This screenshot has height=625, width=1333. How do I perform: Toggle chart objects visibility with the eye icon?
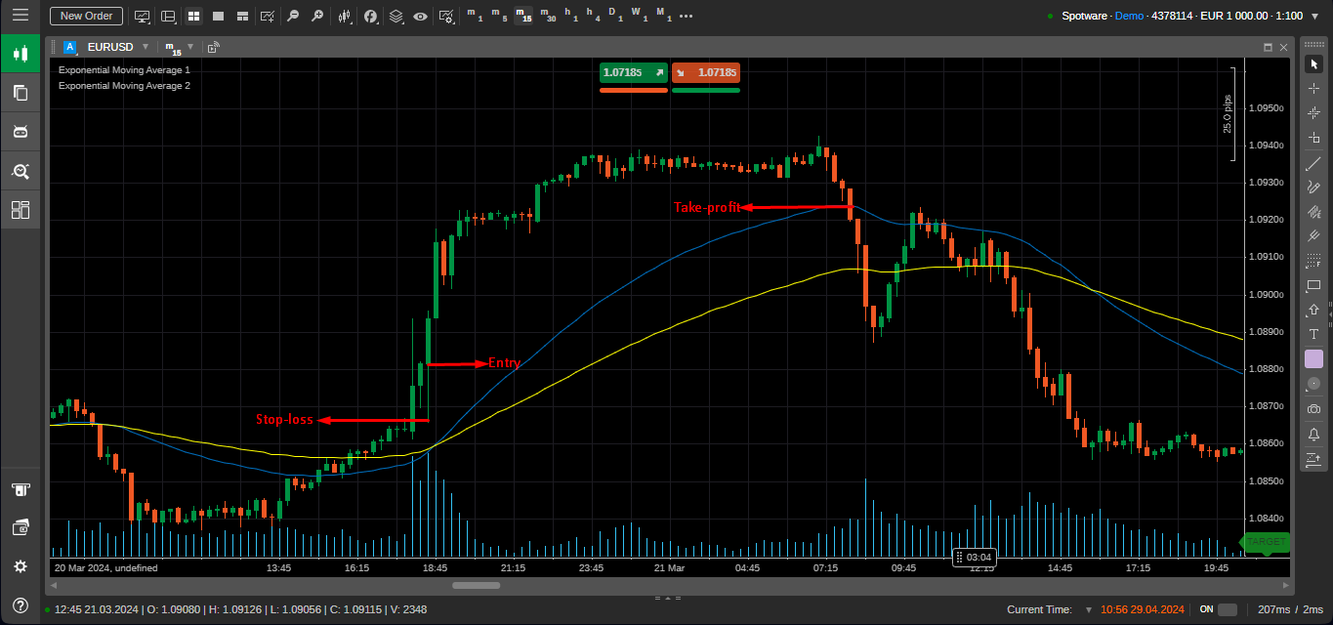(420, 16)
